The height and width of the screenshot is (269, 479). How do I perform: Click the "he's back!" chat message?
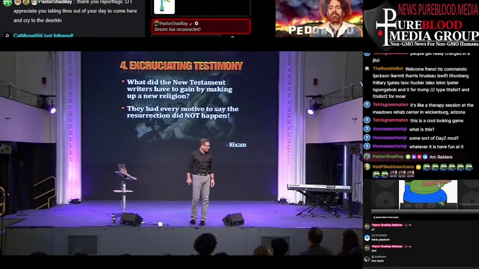click(x=378, y=261)
